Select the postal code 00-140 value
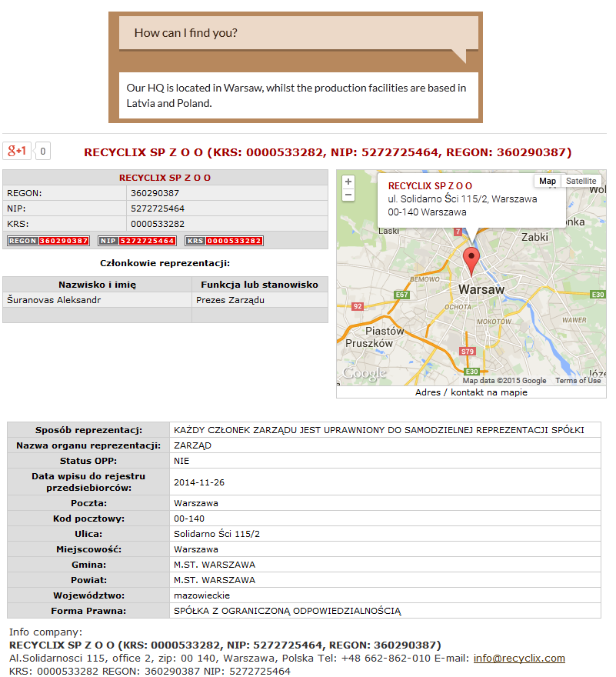The width and height of the screenshot is (616, 677). click(x=189, y=519)
